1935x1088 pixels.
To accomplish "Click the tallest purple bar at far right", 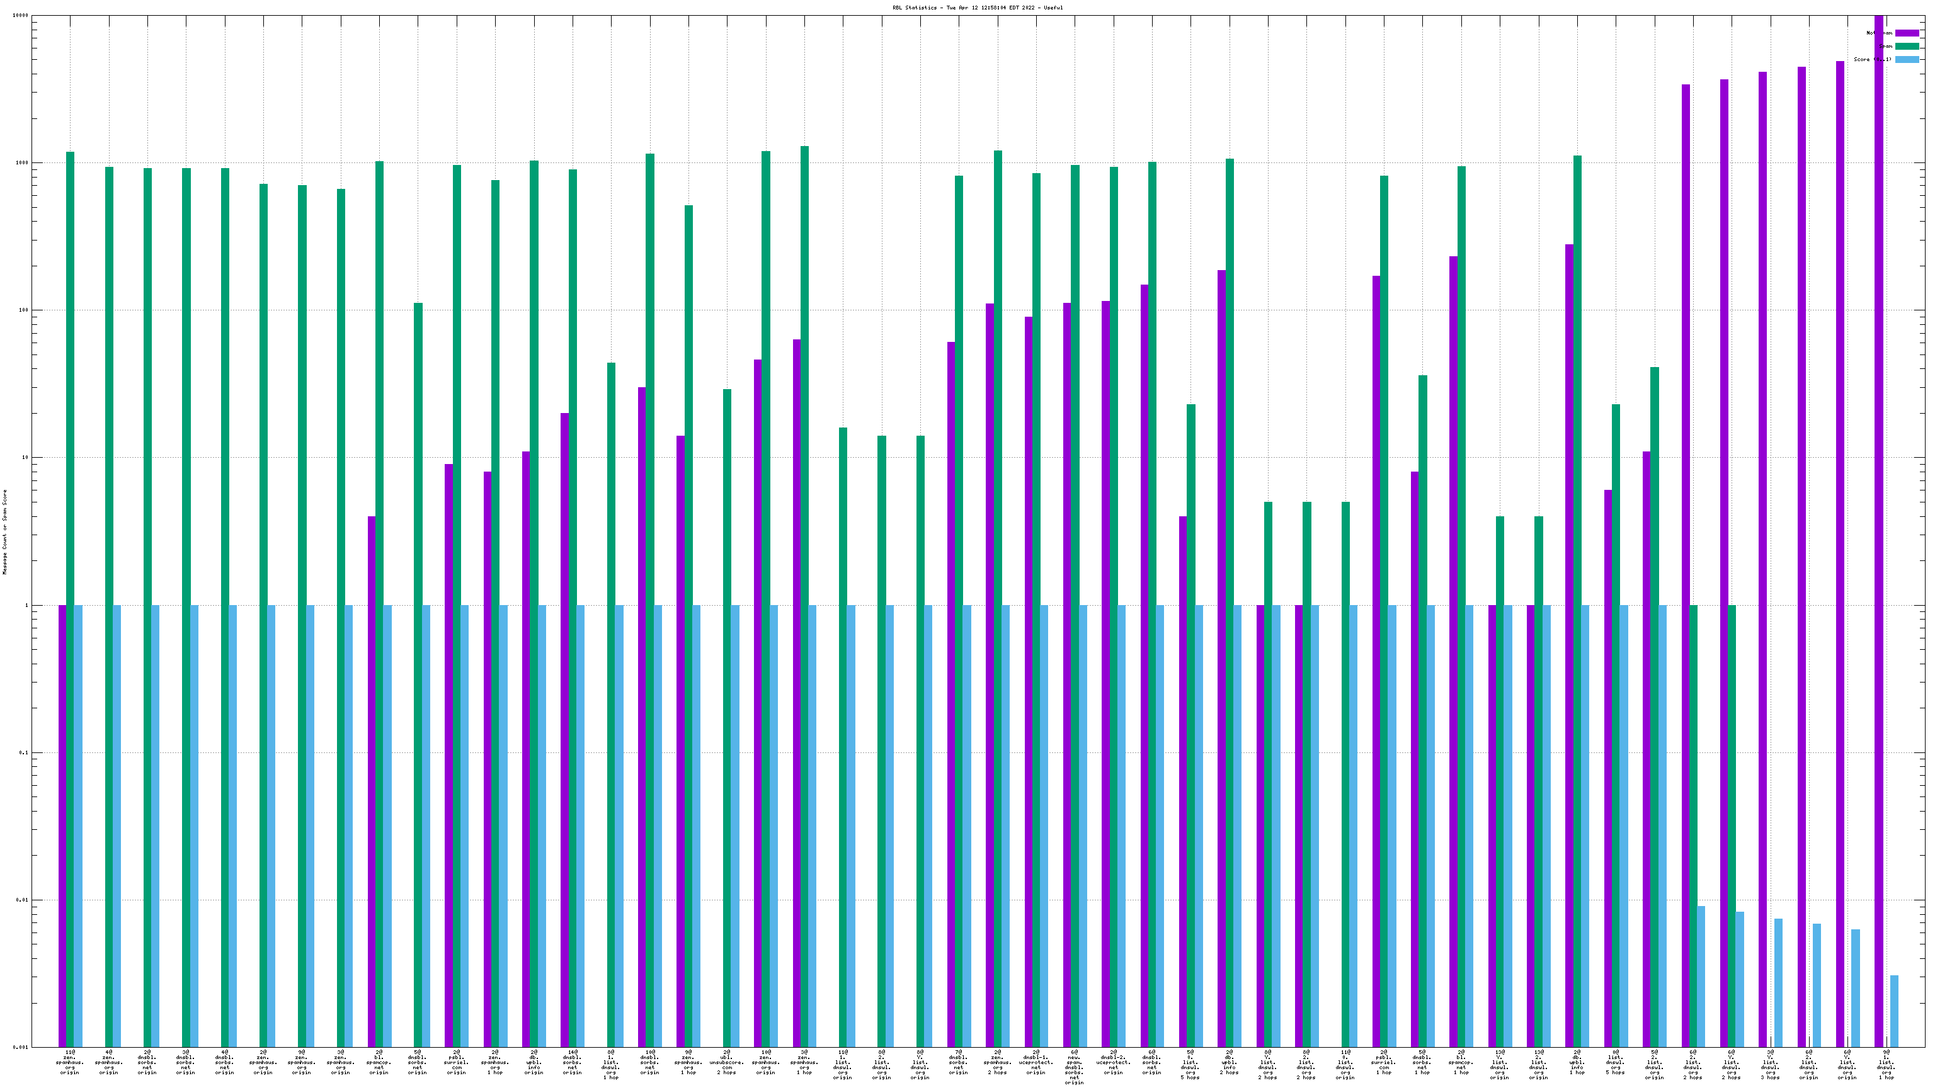I will (x=1879, y=526).
